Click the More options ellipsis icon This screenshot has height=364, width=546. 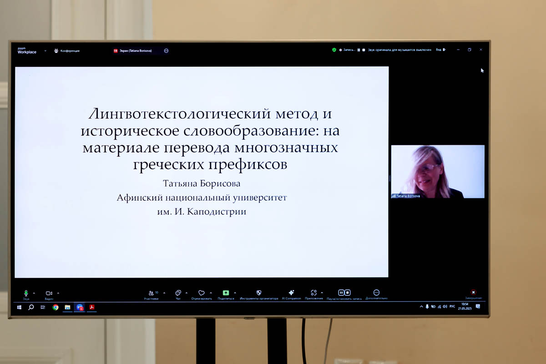tap(376, 293)
